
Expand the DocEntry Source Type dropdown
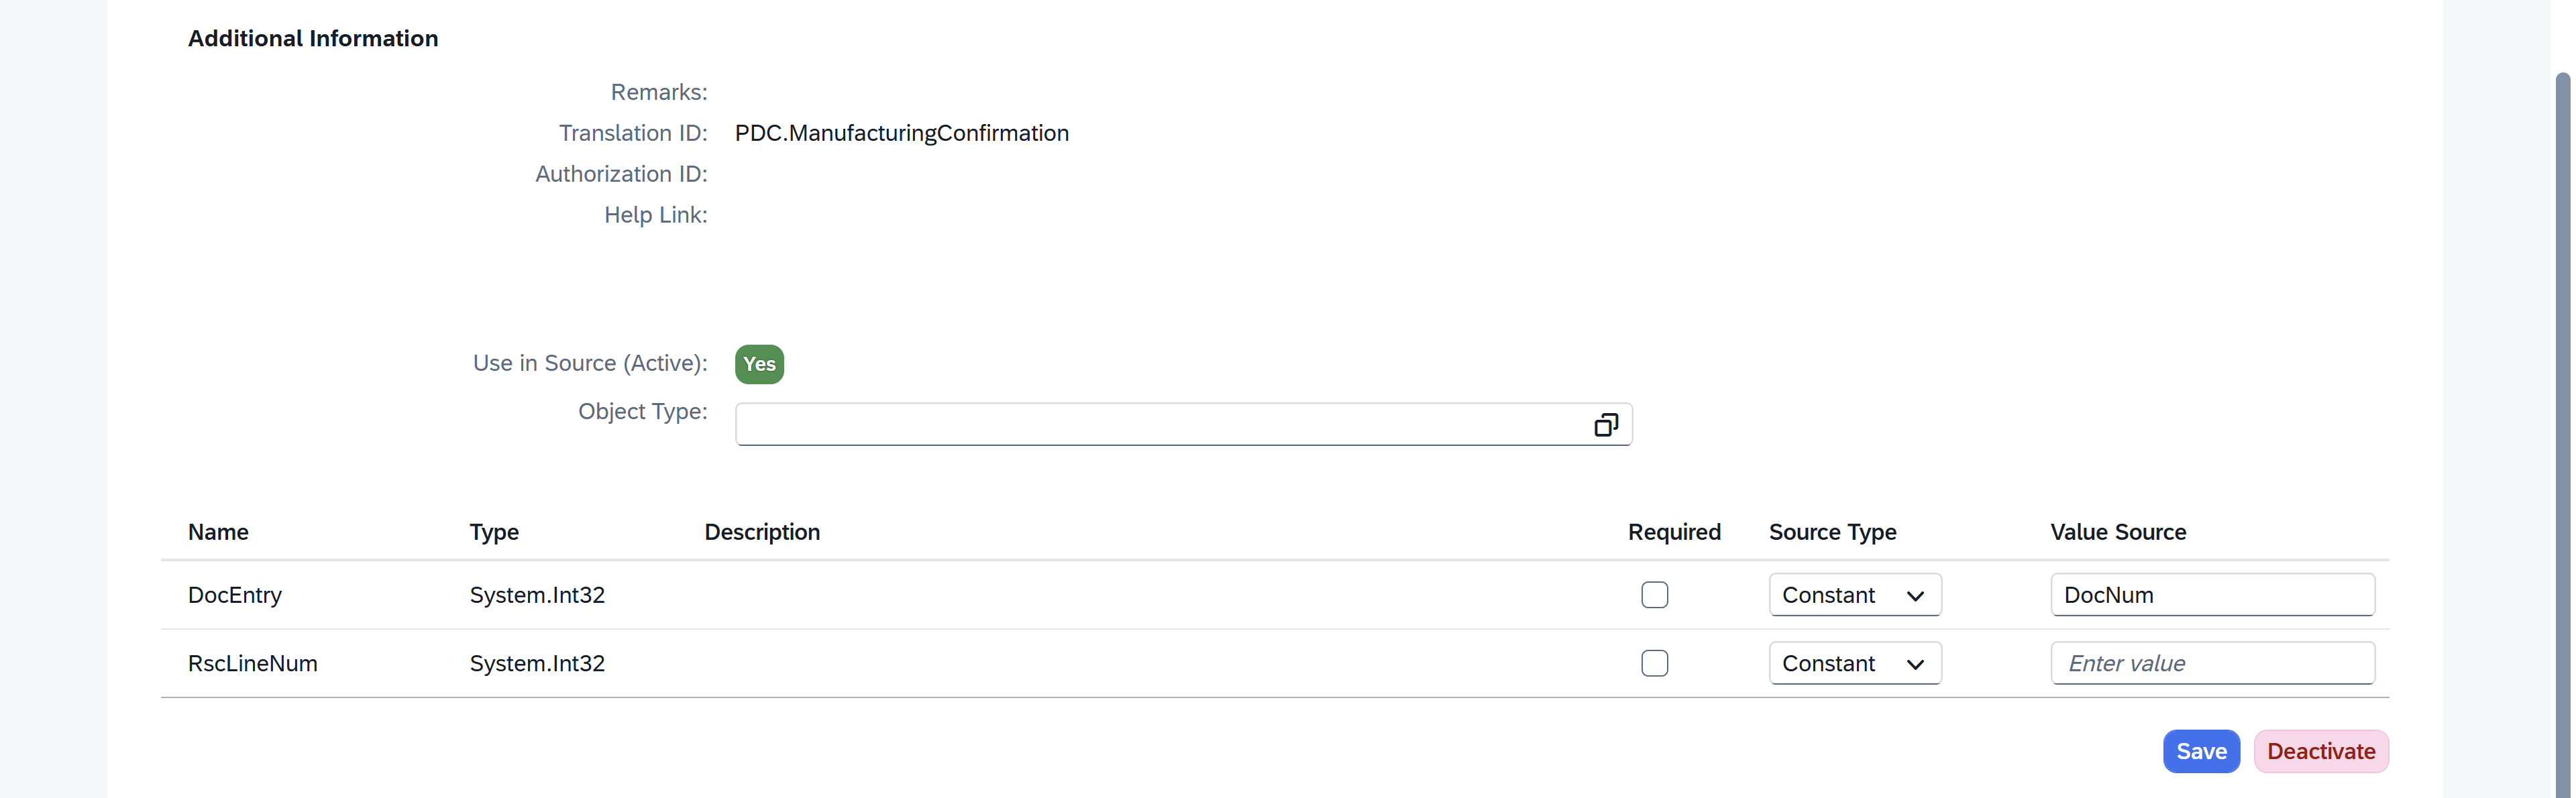(x=1854, y=595)
